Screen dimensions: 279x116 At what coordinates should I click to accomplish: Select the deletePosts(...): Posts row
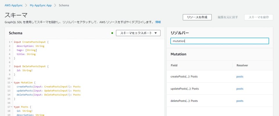[x=220, y=101]
